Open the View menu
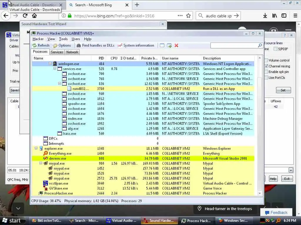The image size is (301, 225). (51, 39)
